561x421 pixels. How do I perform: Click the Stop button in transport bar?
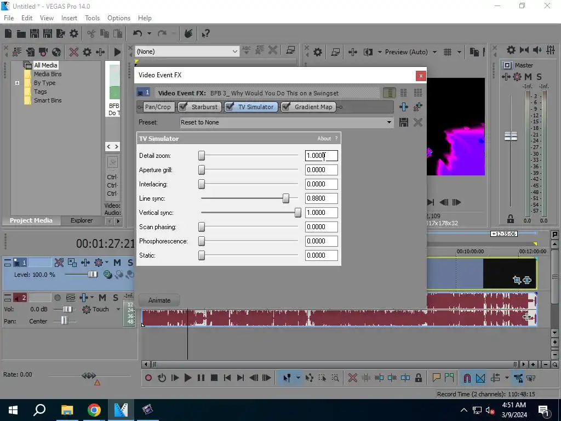coord(214,378)
